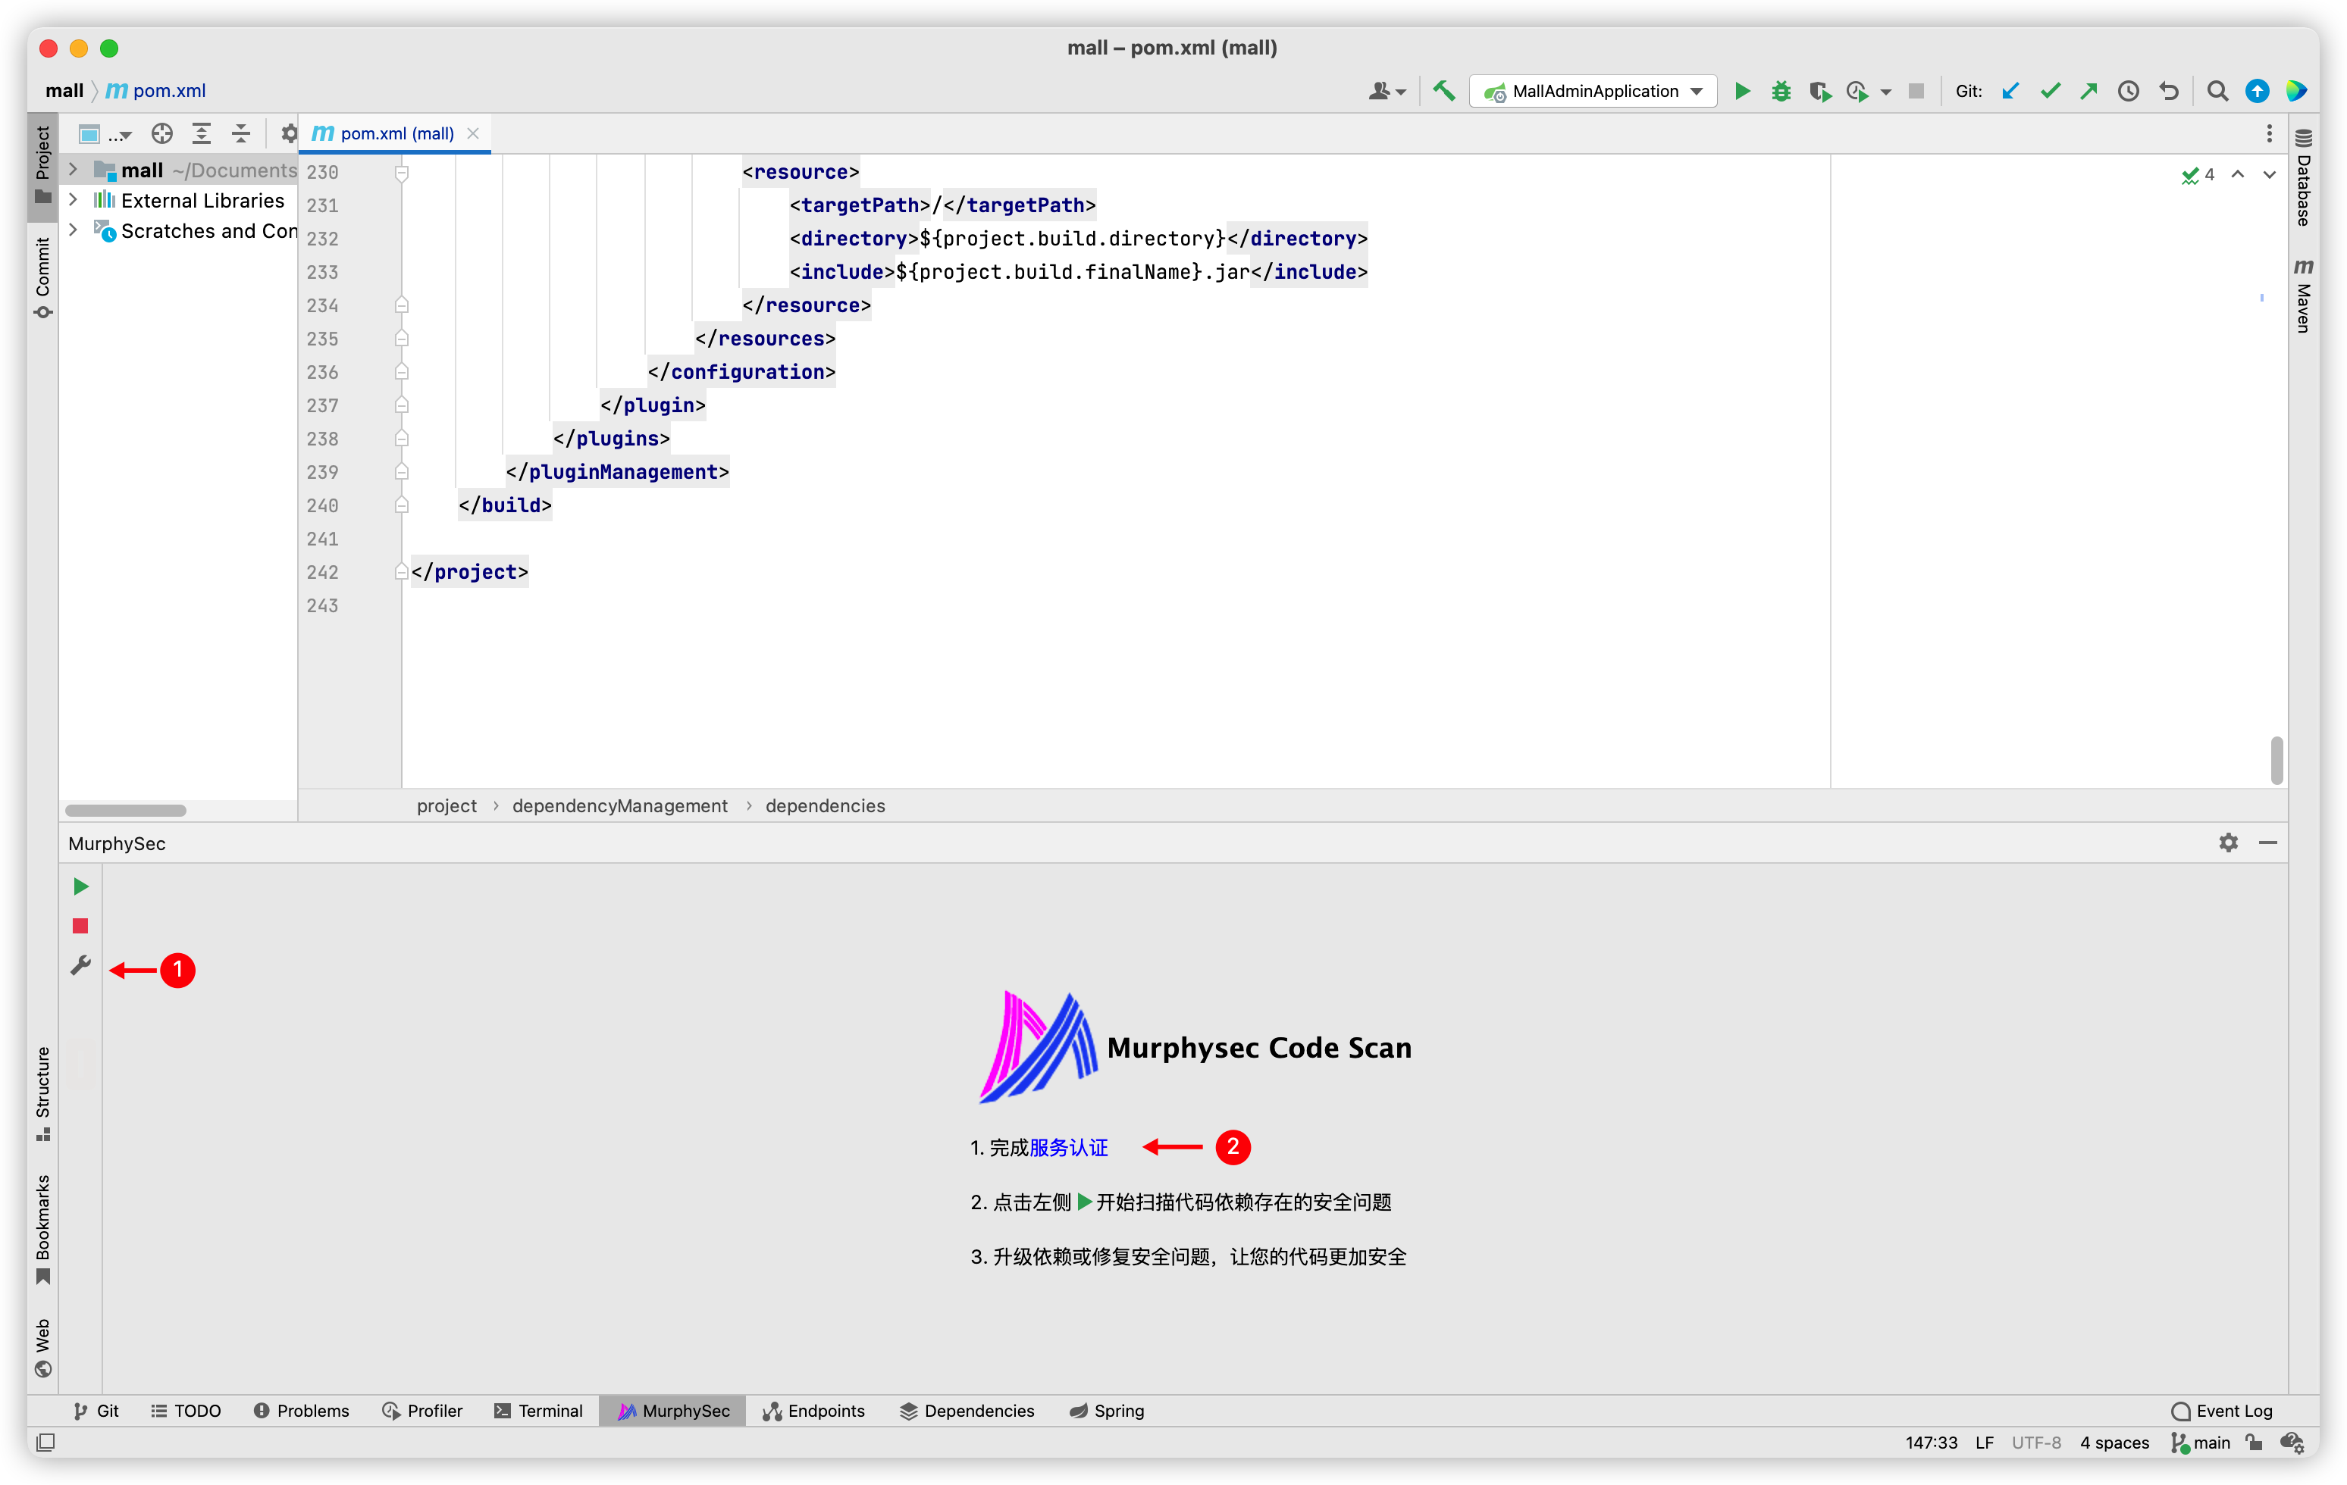Go to previous highlighted problem arrow
Screen dimensions: 2347x1485
point(2238,174)
